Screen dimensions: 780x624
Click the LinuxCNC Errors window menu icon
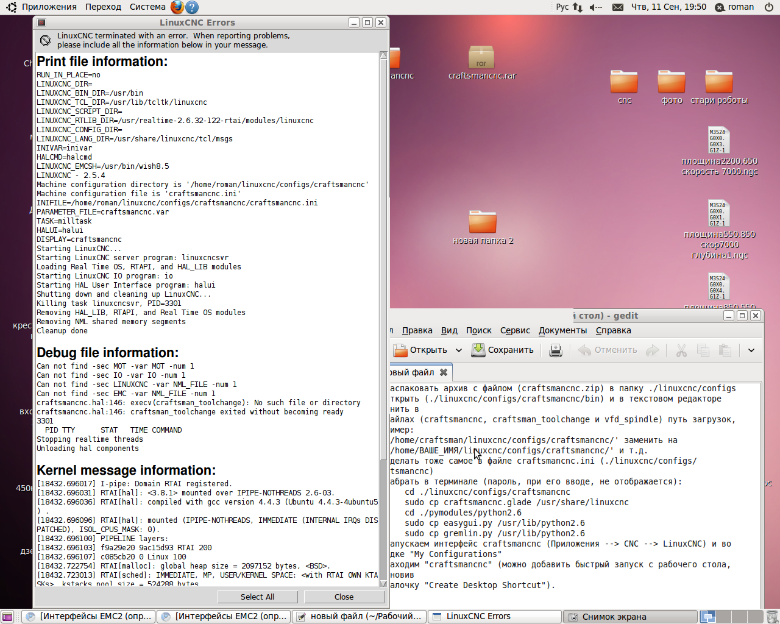tap(41, 23)
